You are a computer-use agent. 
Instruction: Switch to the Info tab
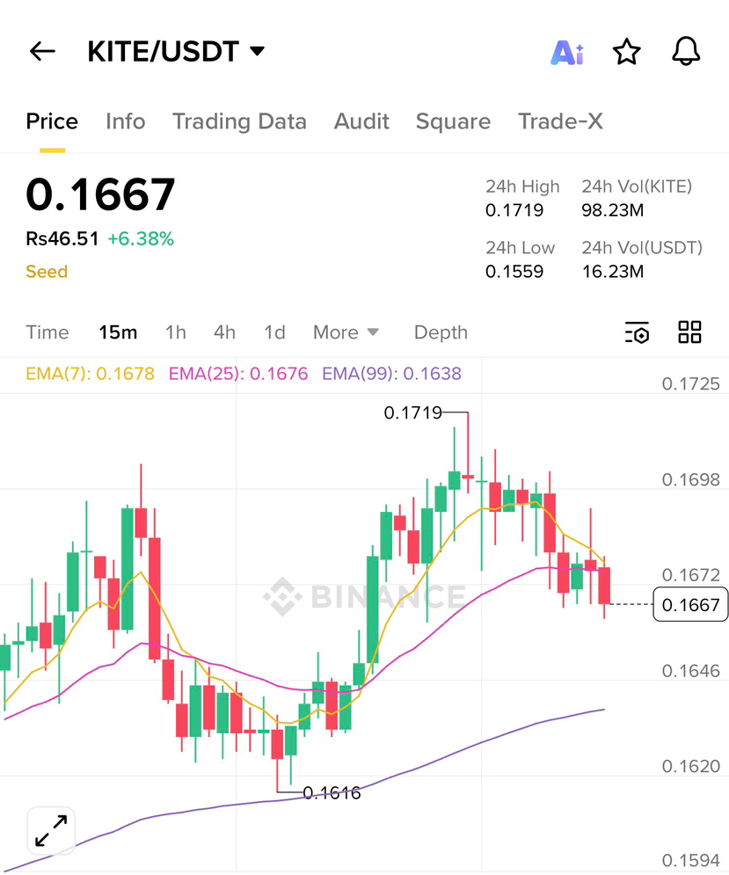(x=125, y=121)
